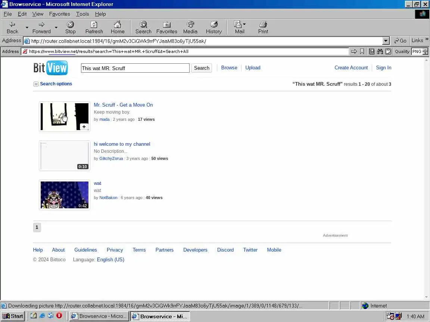Click the Sign In link
The width and height of the screenshot is (430, 322).
[x=384, y=67]
